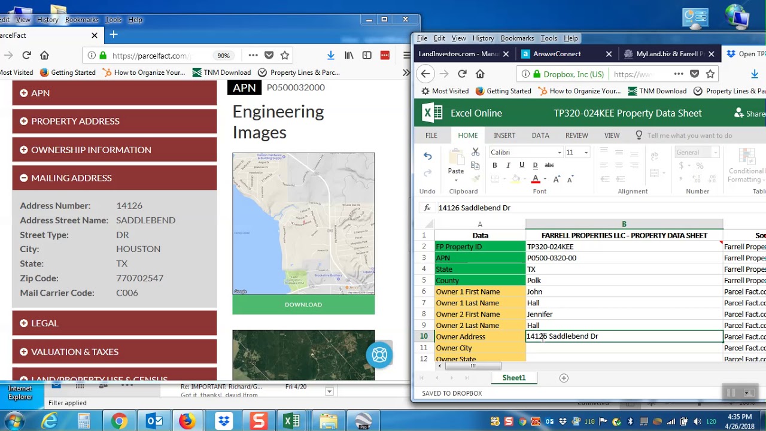Switch to the INSERT ribbon tab

(x=504, y=135)
